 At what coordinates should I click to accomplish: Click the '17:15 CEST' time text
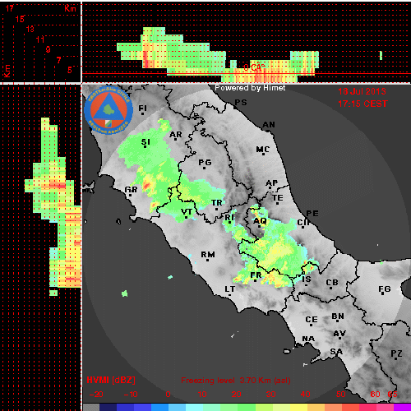click(363, 104)
